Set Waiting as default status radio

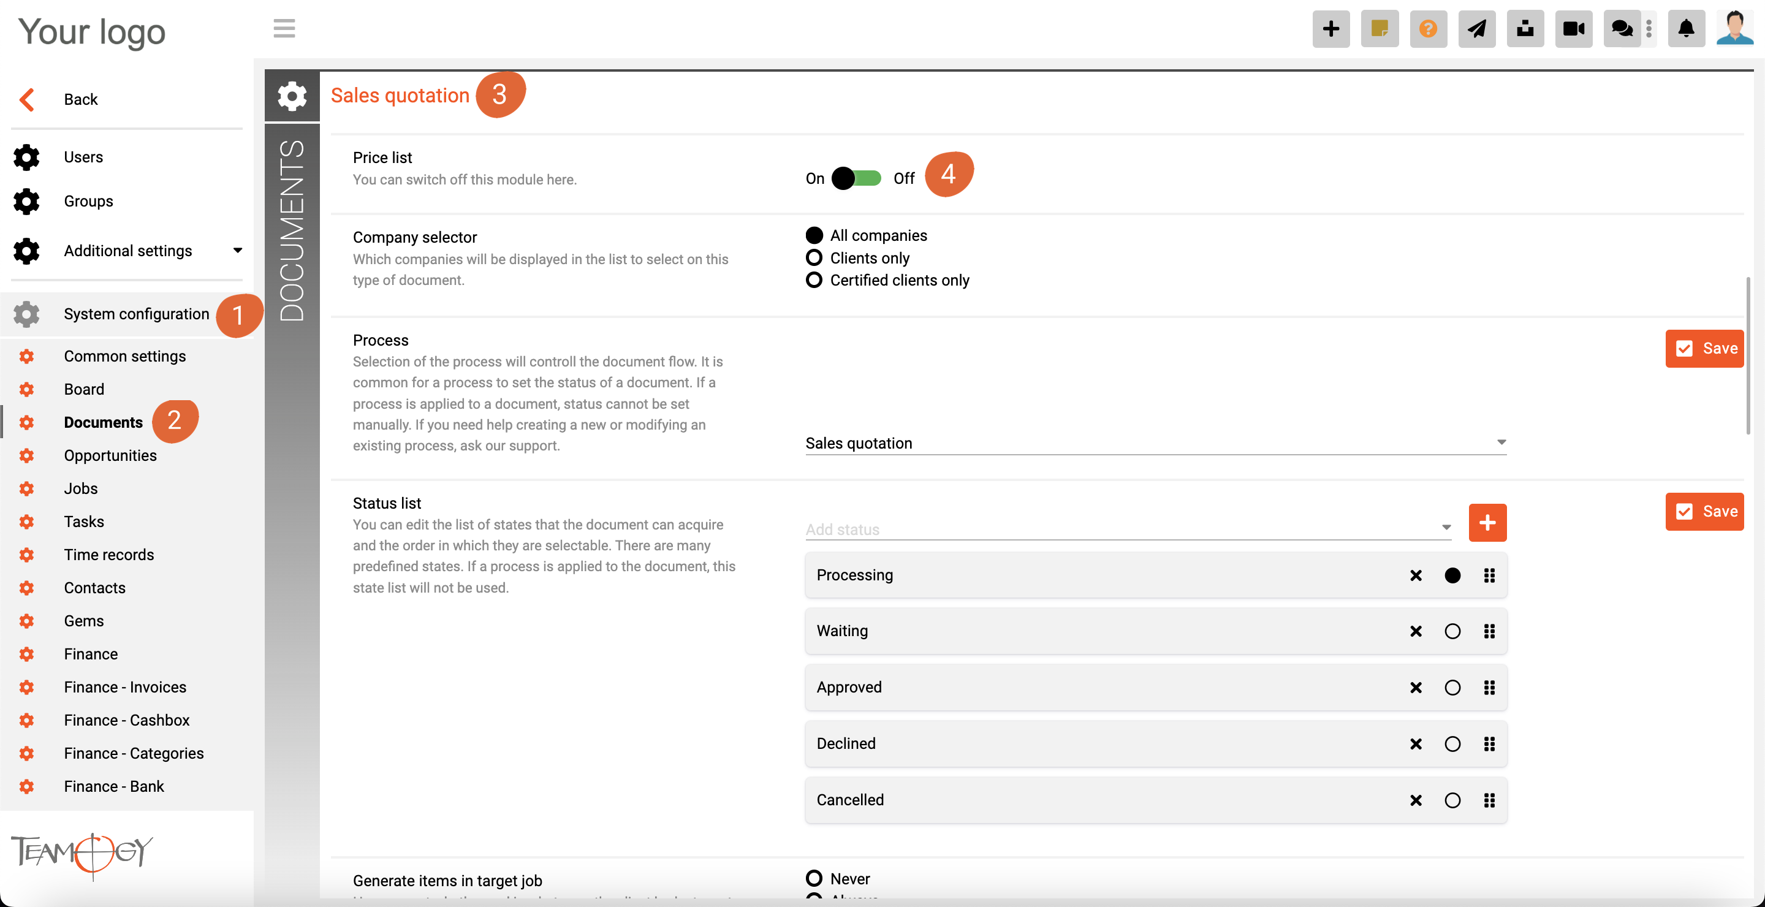point(1452,632)
